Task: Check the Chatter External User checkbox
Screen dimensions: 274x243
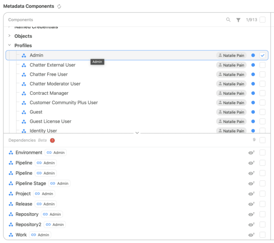Action: (262, 65)
